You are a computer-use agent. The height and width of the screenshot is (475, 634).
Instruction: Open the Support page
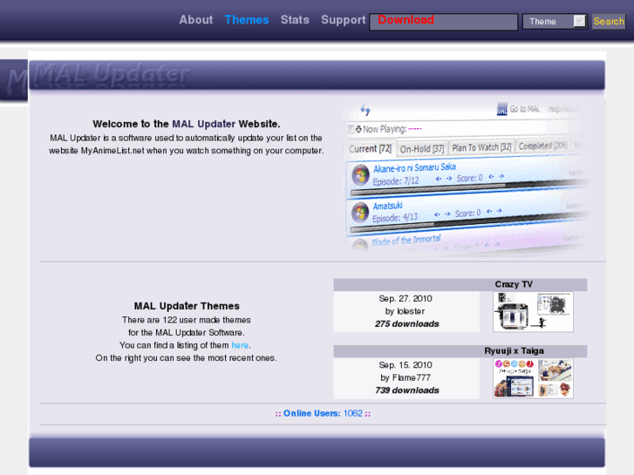point(344,20)
